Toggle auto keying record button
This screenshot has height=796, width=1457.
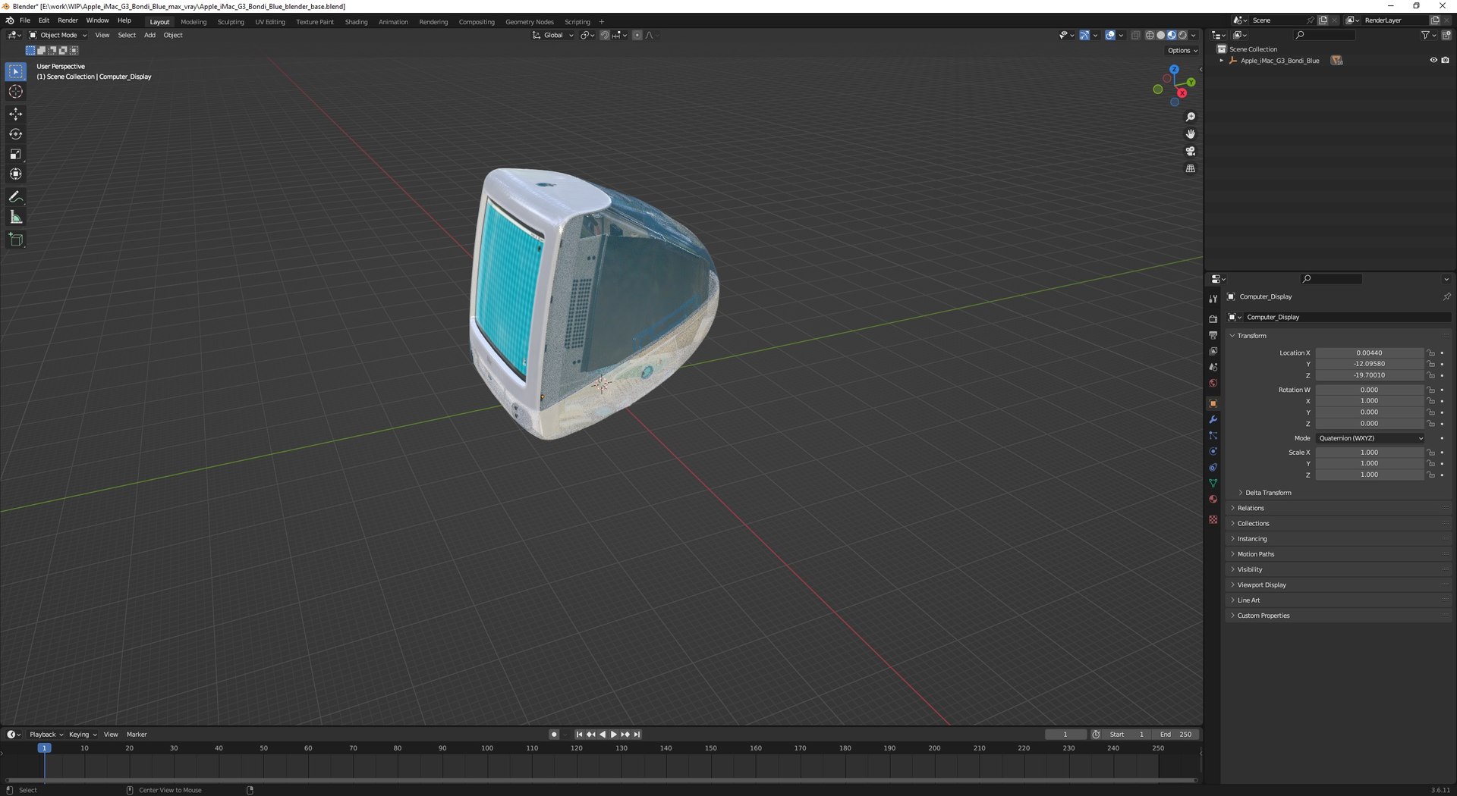click(554, 735)
